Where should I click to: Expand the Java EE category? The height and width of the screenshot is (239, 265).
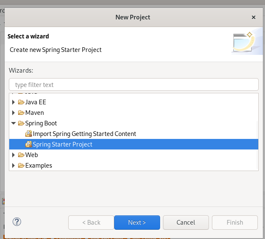13,102
